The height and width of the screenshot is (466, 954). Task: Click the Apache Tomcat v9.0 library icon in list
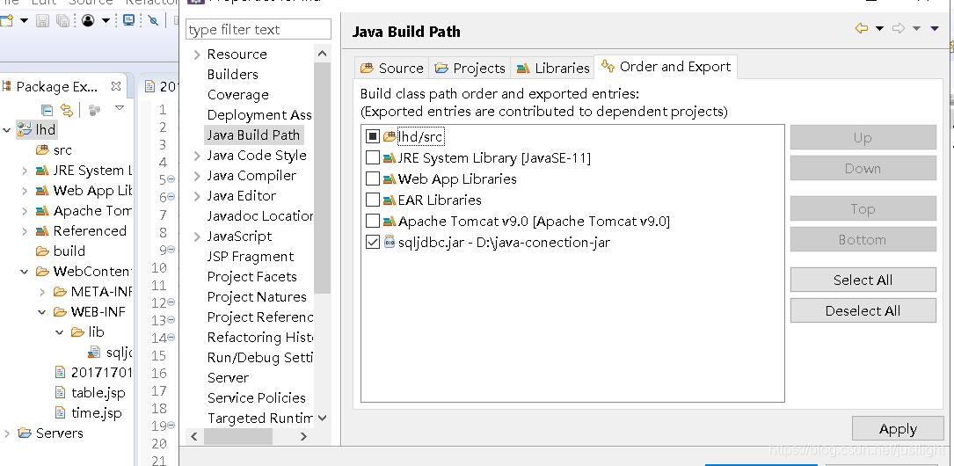pyautogui.click(x=390, y=221)
